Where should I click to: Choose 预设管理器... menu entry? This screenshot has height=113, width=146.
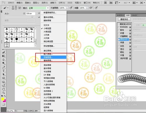tap(53, 46)
